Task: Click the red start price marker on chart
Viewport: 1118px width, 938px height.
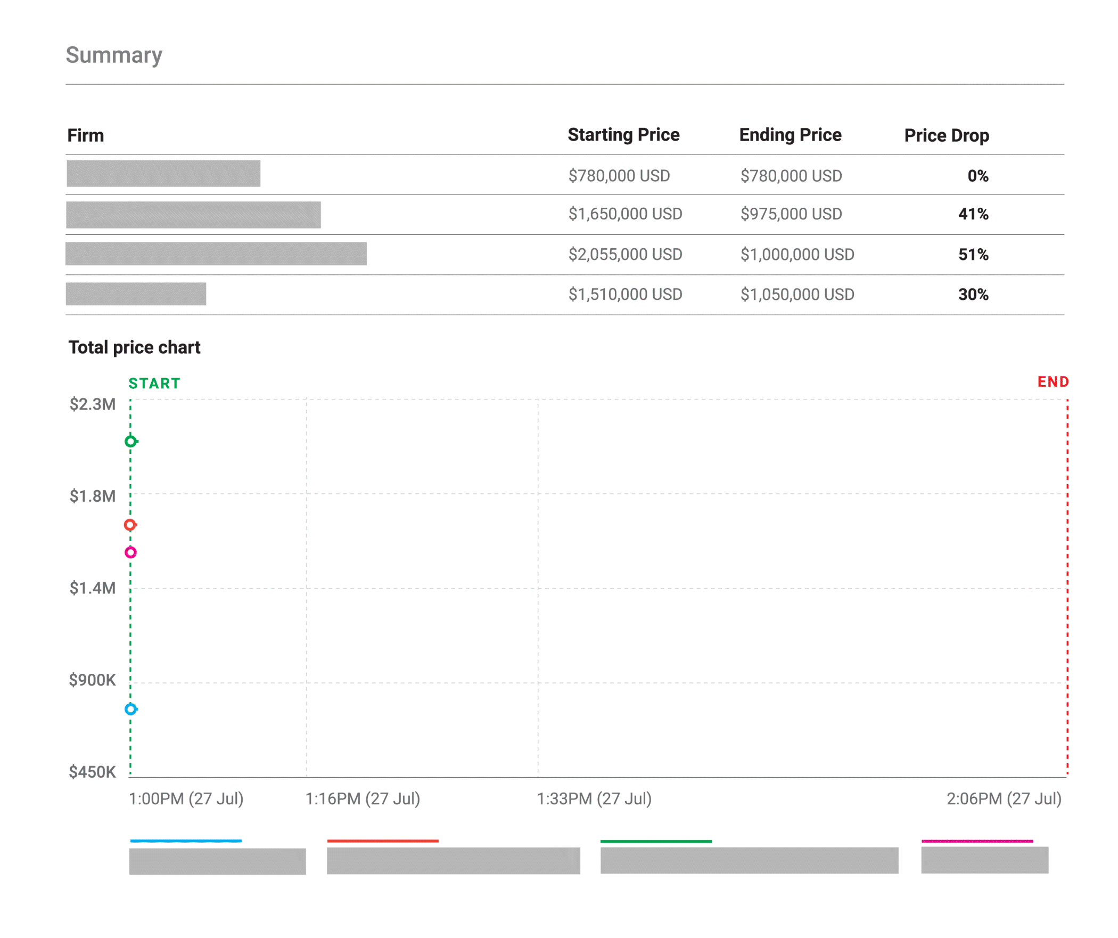Action: pyautogui.click(x=130, y=526)
